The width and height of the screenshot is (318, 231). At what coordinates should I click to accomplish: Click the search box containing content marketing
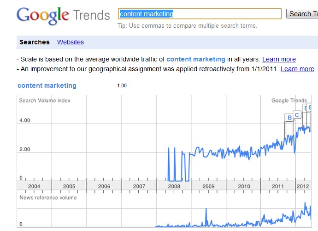coord(200,14)
